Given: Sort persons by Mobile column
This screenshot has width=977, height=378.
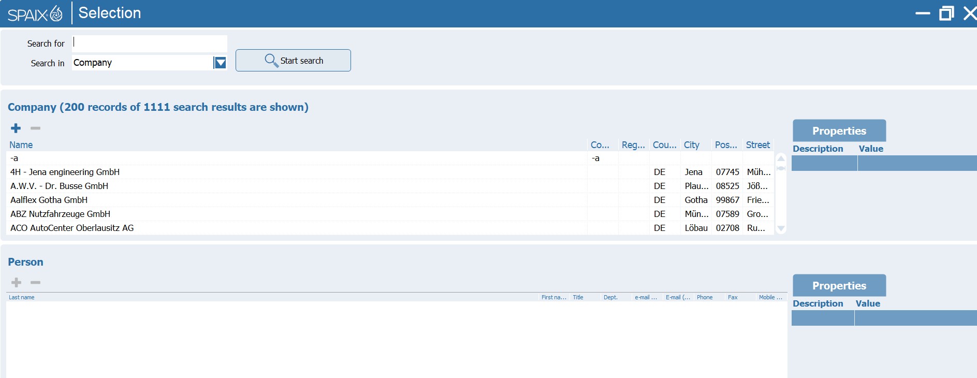Looking at the screenshot, I should [x=770, y=297].
